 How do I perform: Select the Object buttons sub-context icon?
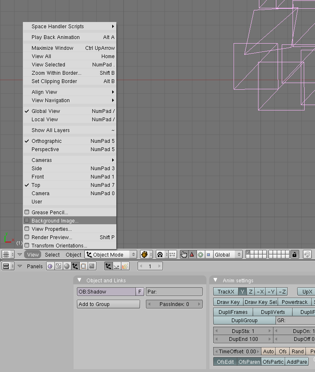tap(108, 266)
